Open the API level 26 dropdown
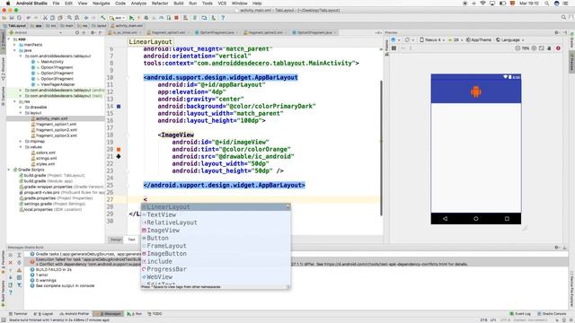Image resolution: width=575 pixels, height=323 pixels. (x=456, y=39)
